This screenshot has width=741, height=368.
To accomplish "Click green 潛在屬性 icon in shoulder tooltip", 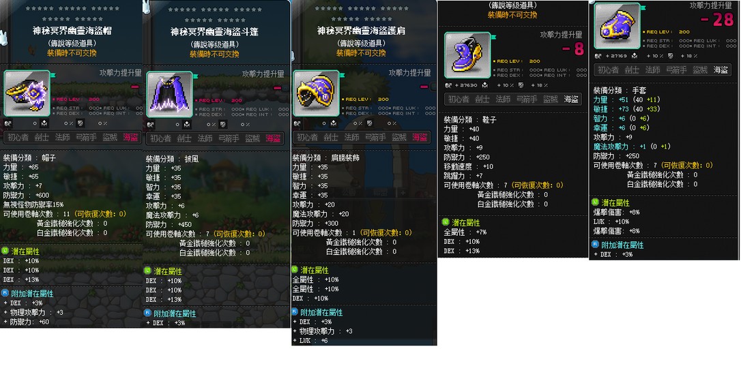I will (x=294, y=269).
